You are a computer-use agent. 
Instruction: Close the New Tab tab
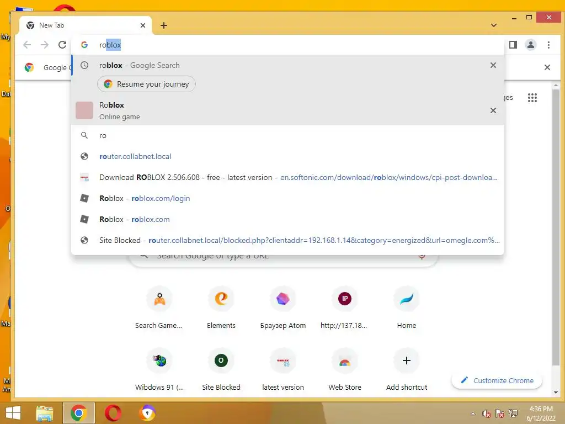143,25
